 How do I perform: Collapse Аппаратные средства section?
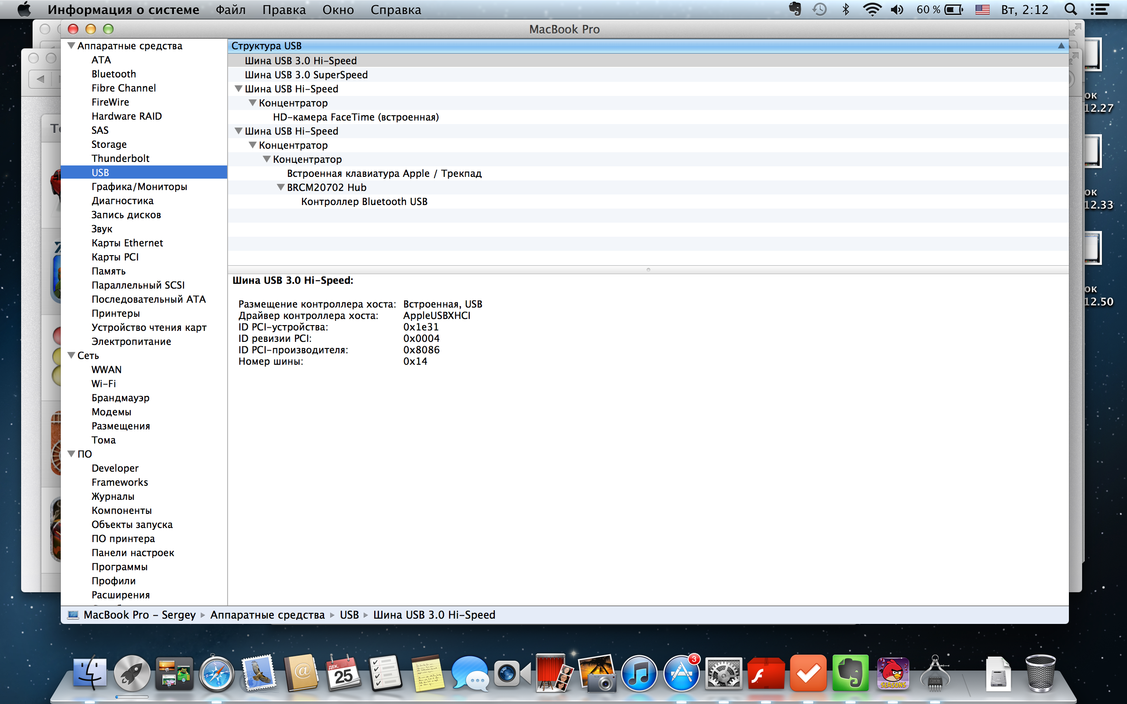(x=71, y=46)
